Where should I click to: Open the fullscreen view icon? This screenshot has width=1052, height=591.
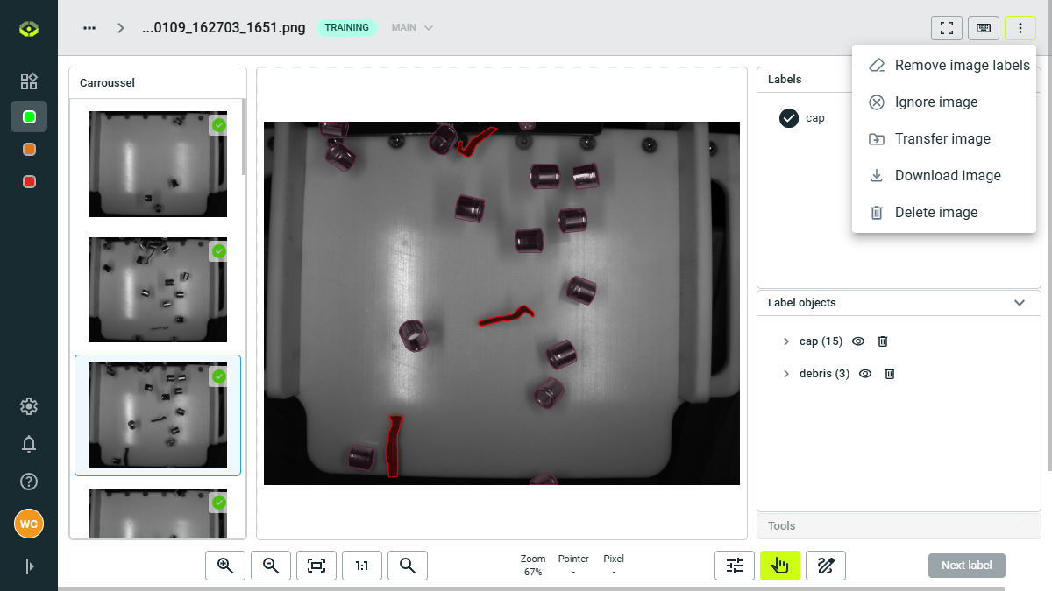pyautogui.click(x=946, y=27)
